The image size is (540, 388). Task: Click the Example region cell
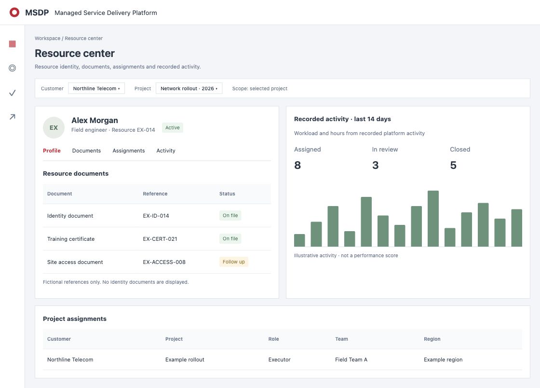pyautogui.click(x=443, y=360)
